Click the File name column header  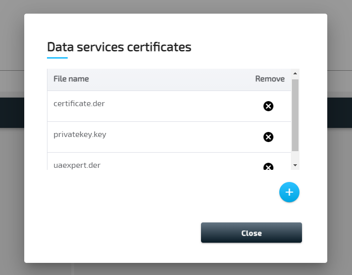pyautogui.click(x=71, y=79)
